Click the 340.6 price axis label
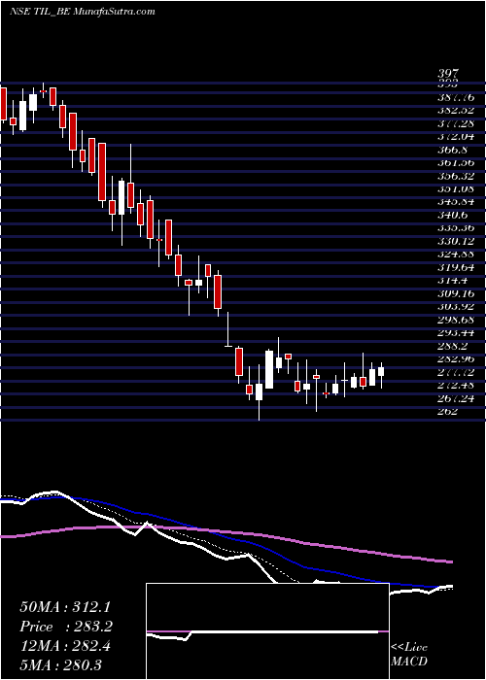Viewport: 486px width, 680px height. tap(452, 216)
